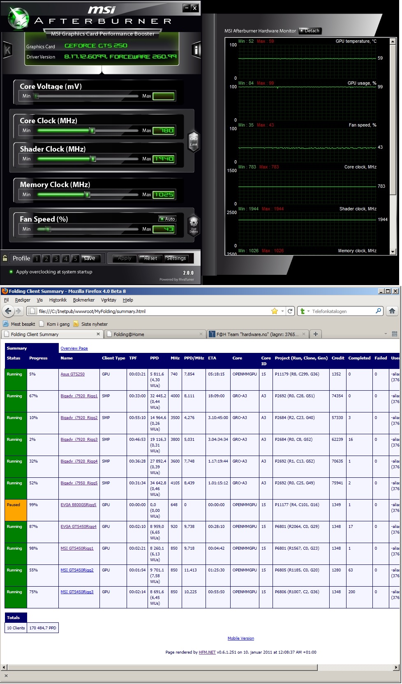
Task: Click the Apply button in Afterburner
Action: [125, 258]
